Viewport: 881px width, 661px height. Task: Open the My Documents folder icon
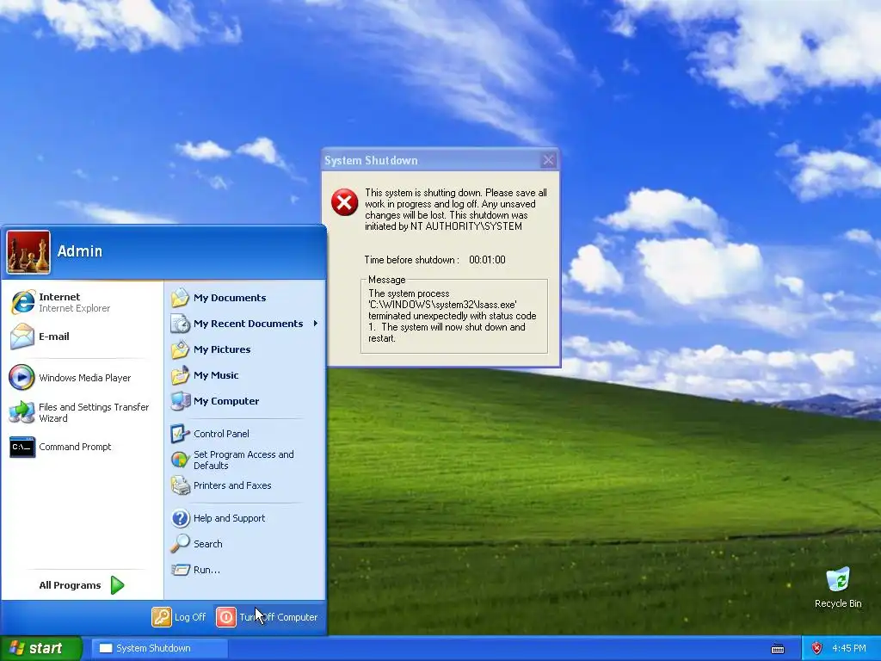click(181, 297)
